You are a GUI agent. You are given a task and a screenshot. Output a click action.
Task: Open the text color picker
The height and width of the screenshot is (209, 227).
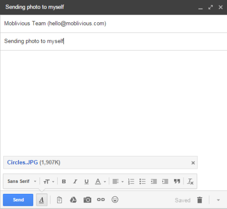(100, 182)
